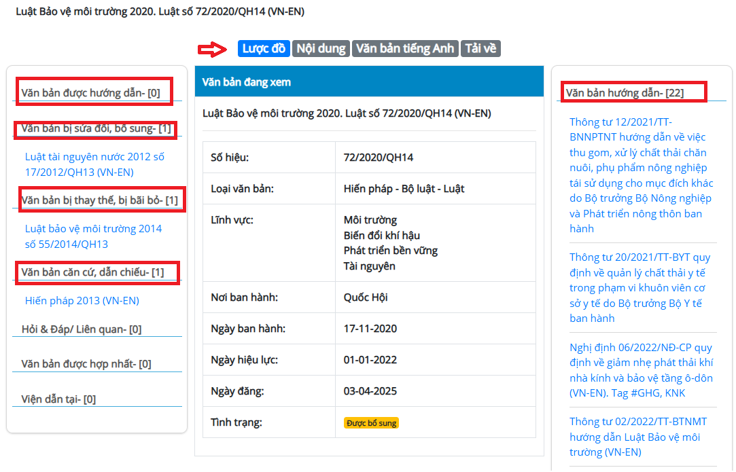Open Thông tư 20/2021/TT-BYT link
Viewport: 736px width, 472px height.
639,288
